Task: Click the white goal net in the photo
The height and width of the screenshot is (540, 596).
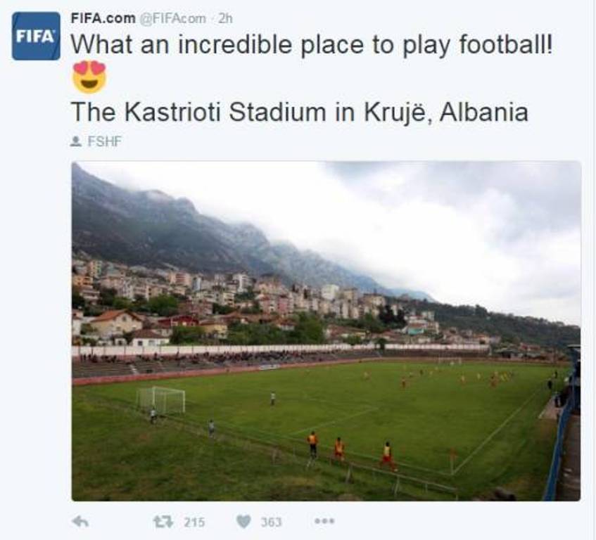Action: [162, 400]
